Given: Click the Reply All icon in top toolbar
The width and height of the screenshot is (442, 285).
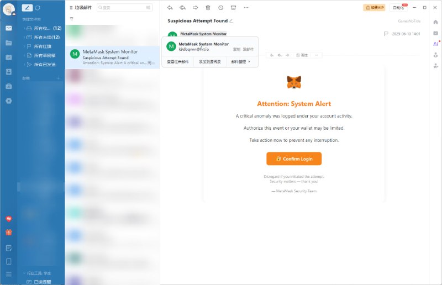Looking at the screenshot, I should 183,8.
